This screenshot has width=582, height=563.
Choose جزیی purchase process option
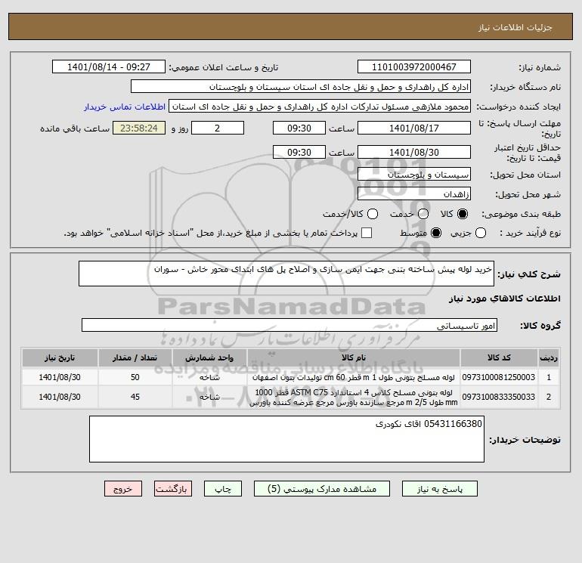481,233
